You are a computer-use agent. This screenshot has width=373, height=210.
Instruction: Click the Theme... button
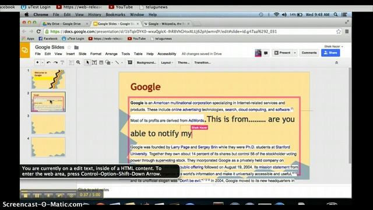click(x=184, y=62)
